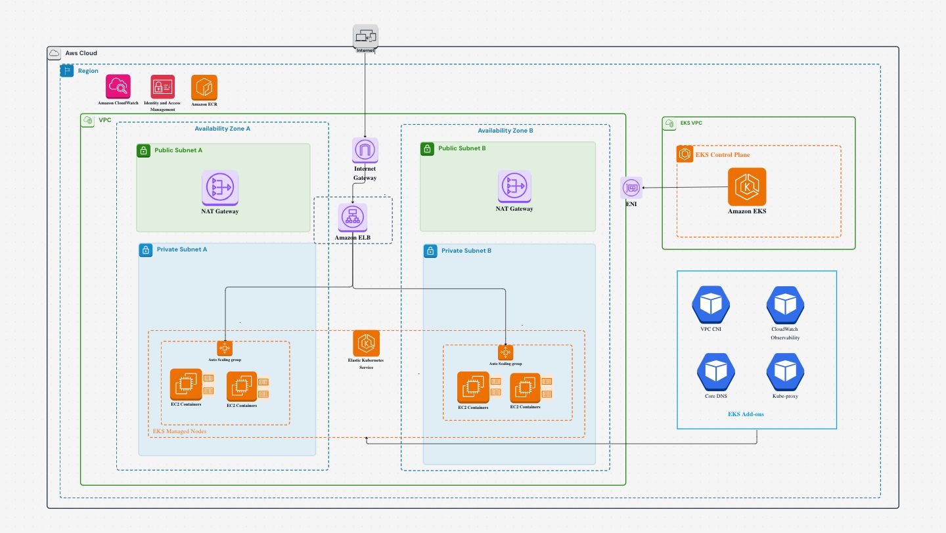
Task: Select the "EKS Control Plane" title text
Action: coord(723,155)
